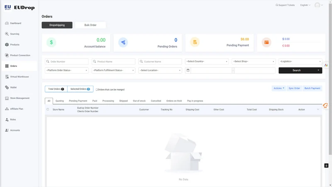This screenshot has width=332, height=187.
Task: Click the Batch Payment button
Action: click(x=312, y=88)
